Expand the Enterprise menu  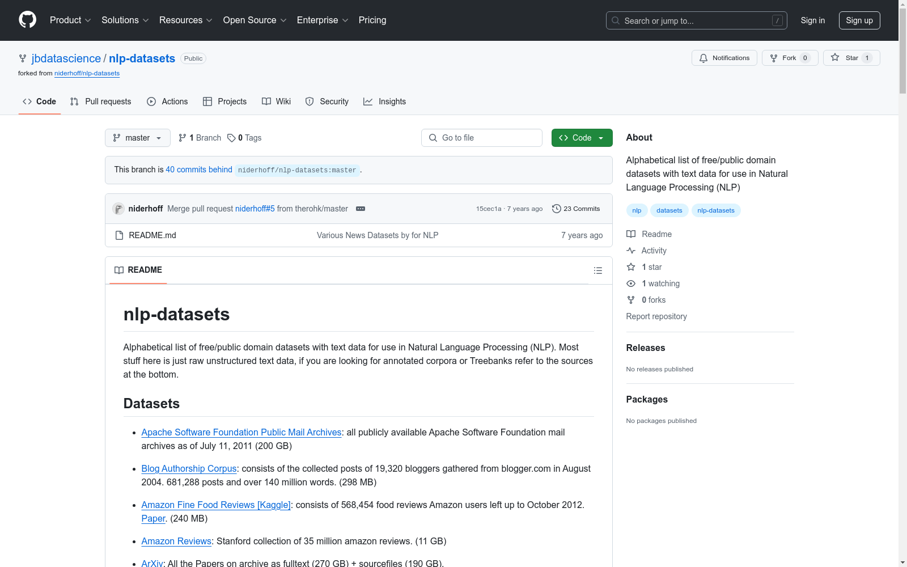pos(323,20)
